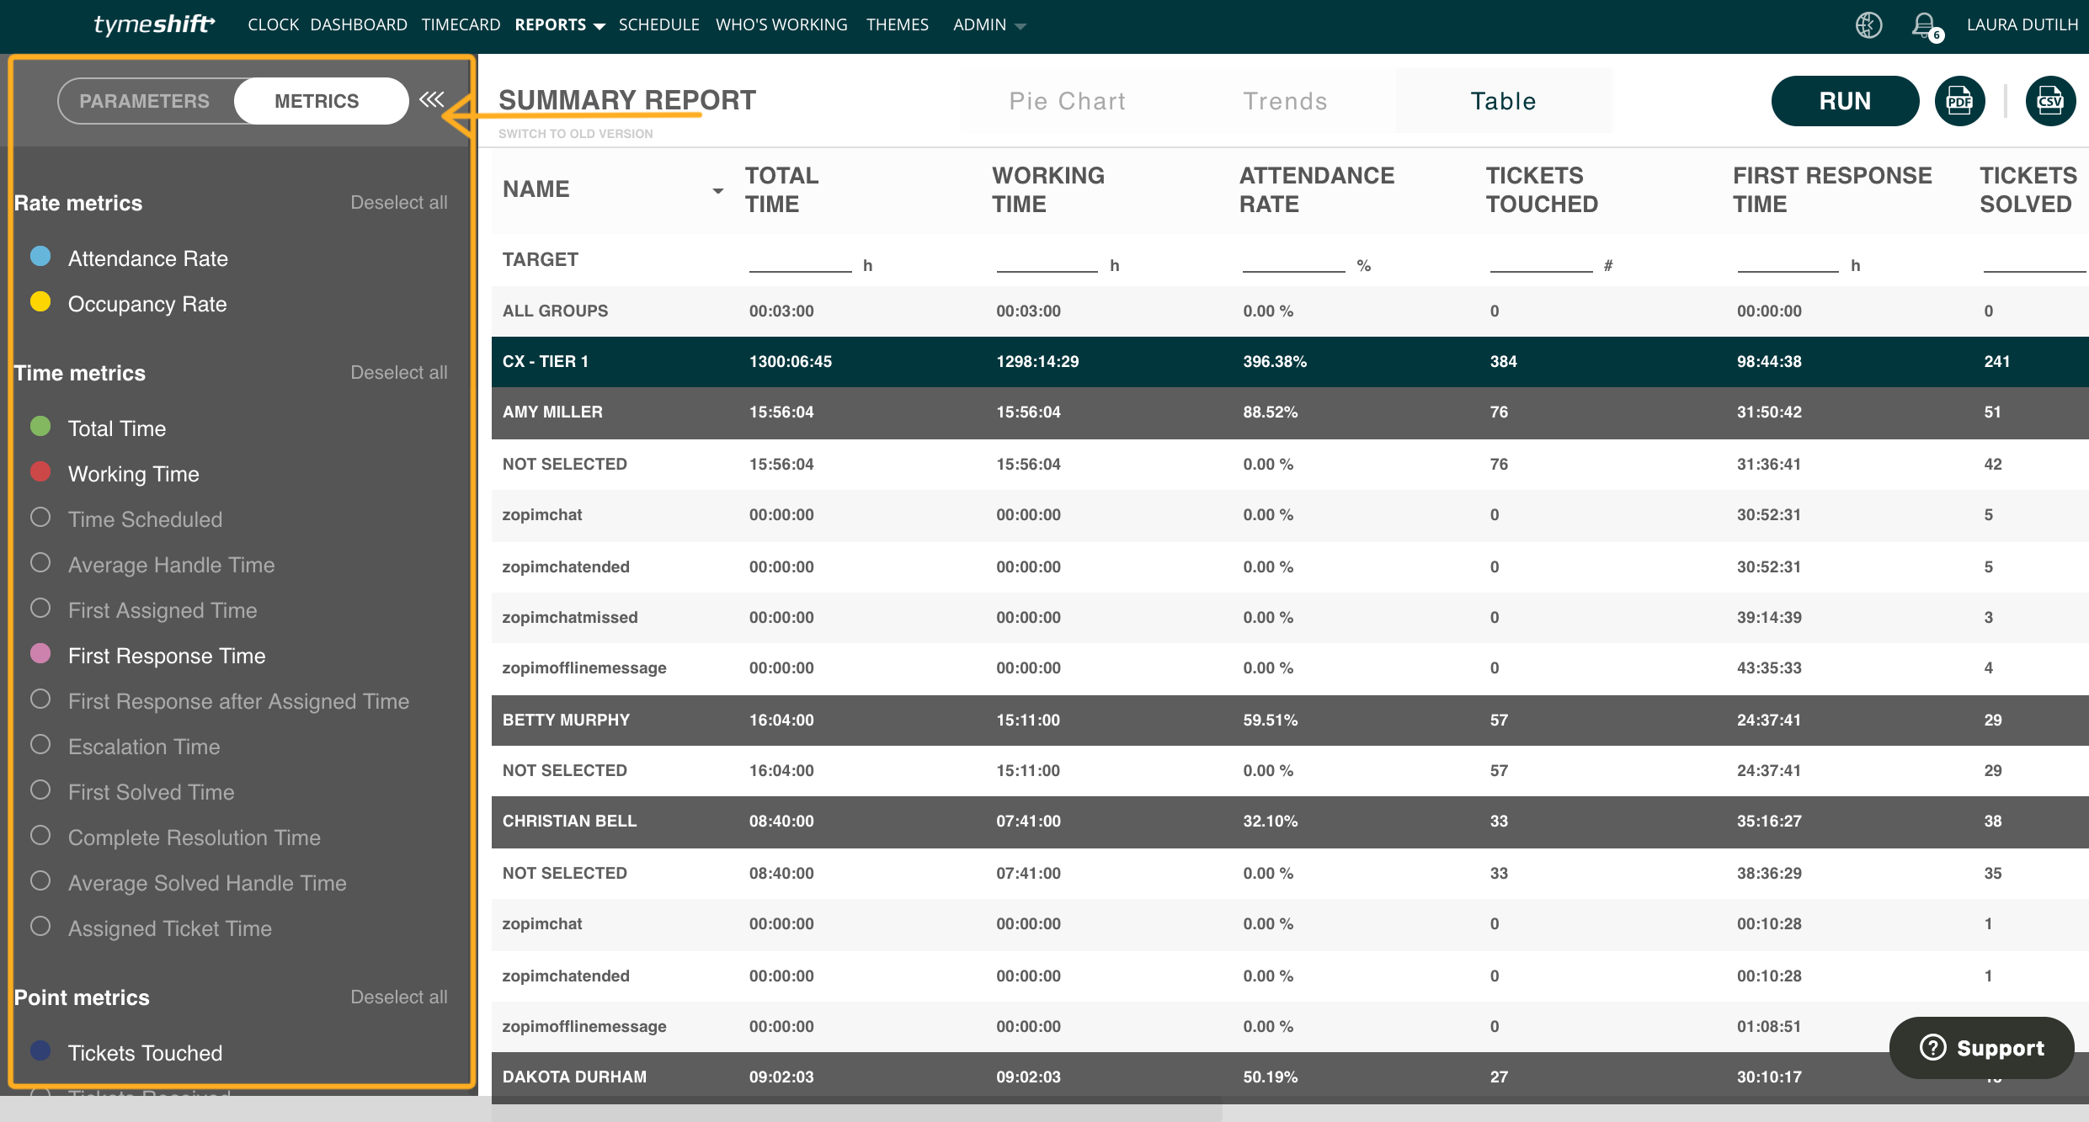The width and height of the screenshot is (2089, 1122).
Task: Set First Response Time target field
Action: coord(1788,262)
